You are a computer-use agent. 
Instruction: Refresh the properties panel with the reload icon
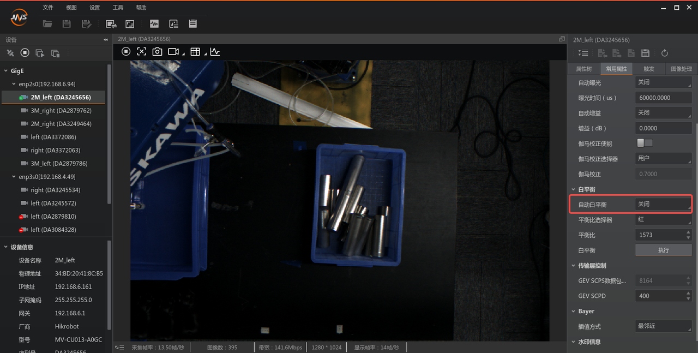tap(664, 53)
